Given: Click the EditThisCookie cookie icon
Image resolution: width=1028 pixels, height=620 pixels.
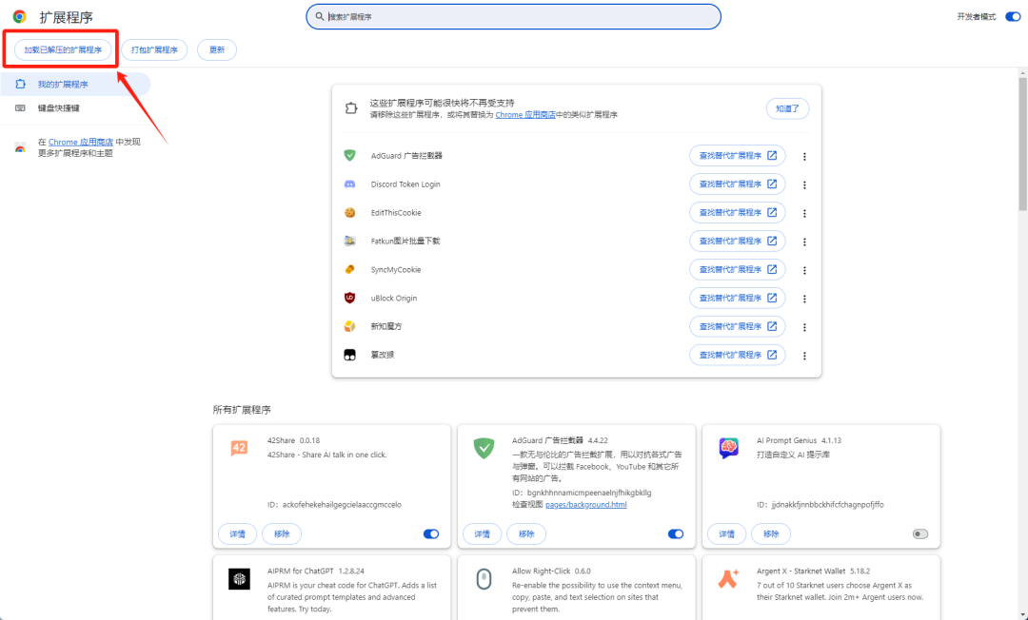Looking at the screenshot, I should 350,212.
